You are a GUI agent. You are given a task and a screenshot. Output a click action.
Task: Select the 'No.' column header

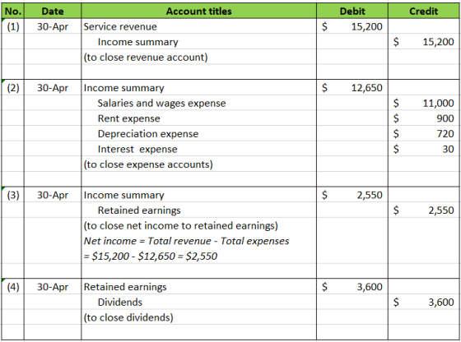point(13,12)
